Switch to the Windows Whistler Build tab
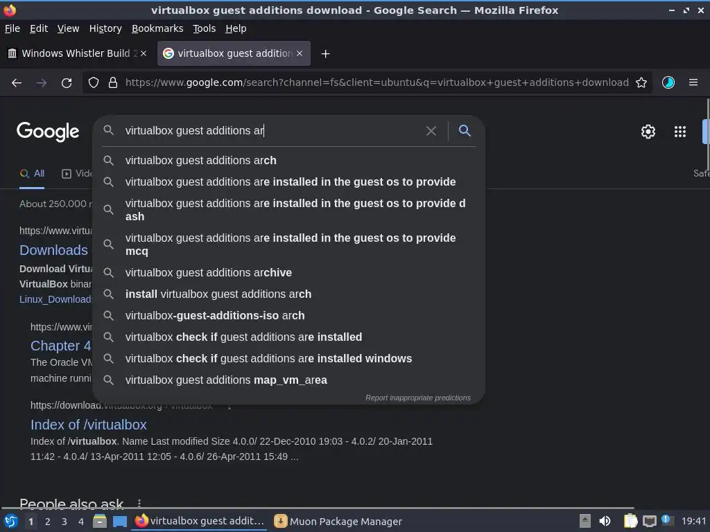 coord(78,53)
